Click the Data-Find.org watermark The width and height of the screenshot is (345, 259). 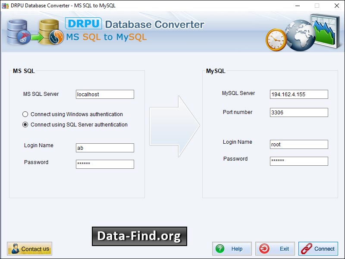click(139, 237)
